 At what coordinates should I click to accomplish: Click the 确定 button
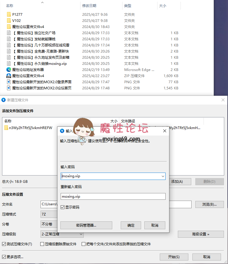pos(131,225)
